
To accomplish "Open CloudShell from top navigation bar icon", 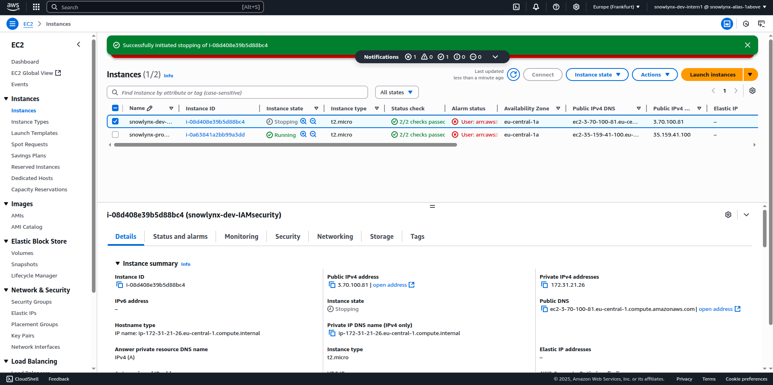I will click(x=516, y=7).
